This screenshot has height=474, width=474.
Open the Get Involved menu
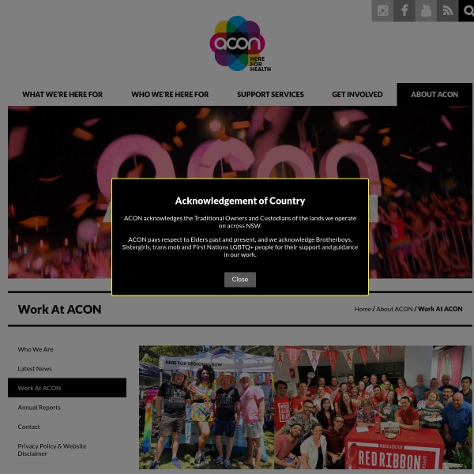click(357, 95)
